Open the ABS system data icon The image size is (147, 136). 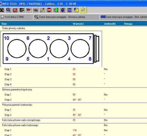49,10
